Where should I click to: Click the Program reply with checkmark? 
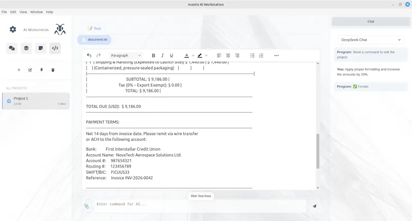click(x=370, y=86)
